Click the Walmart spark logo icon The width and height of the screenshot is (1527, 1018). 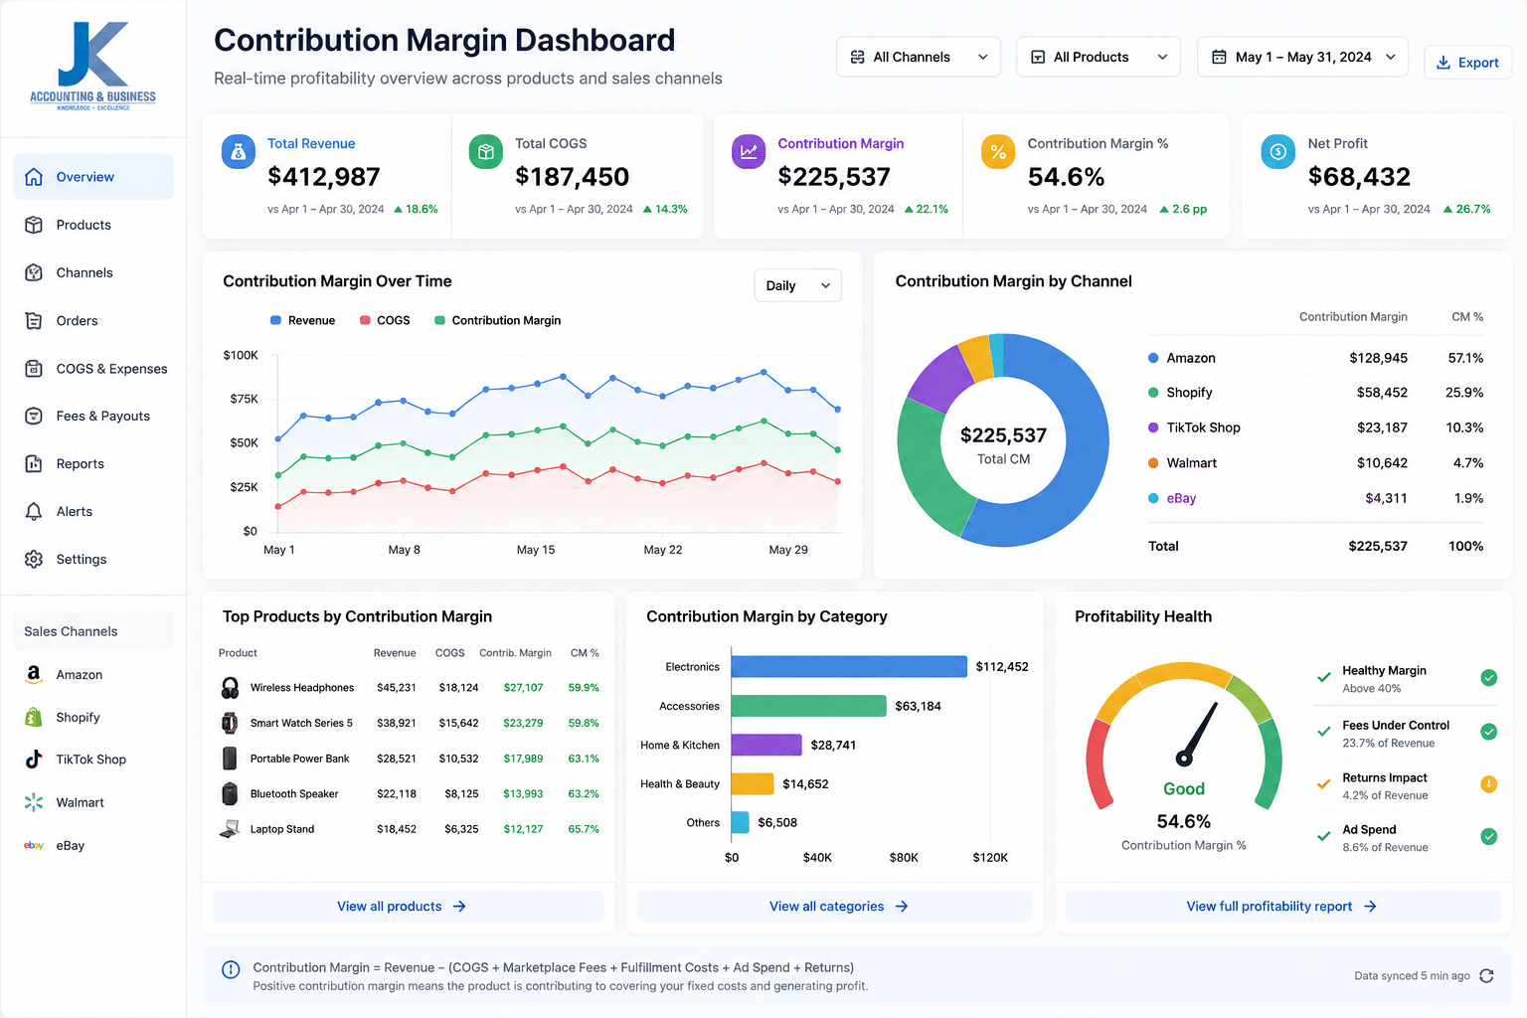pyautogui.click(x=34, y=802)
